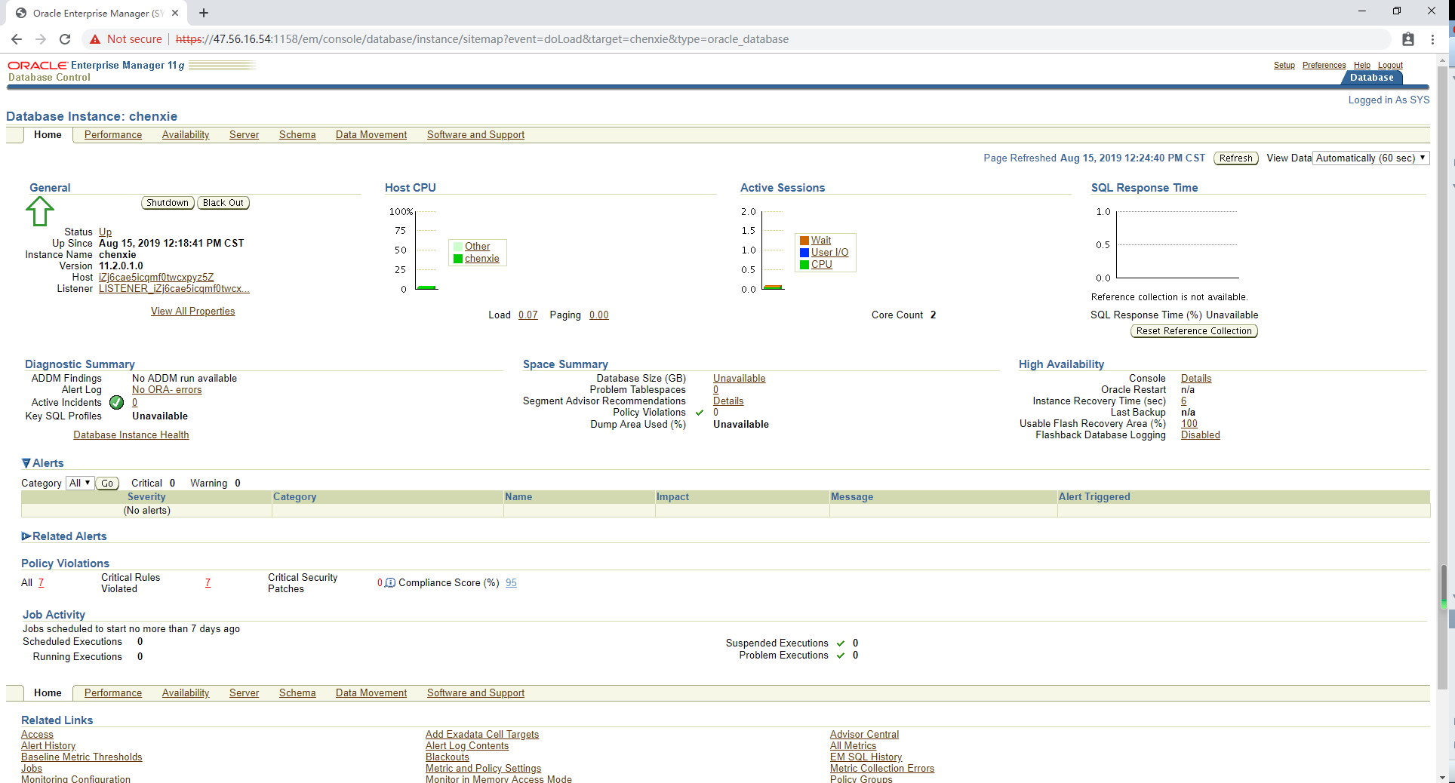This screenshot has height=783, width=1455.
Task: Click the Go button beside Category
Action: tap(107, 484)
